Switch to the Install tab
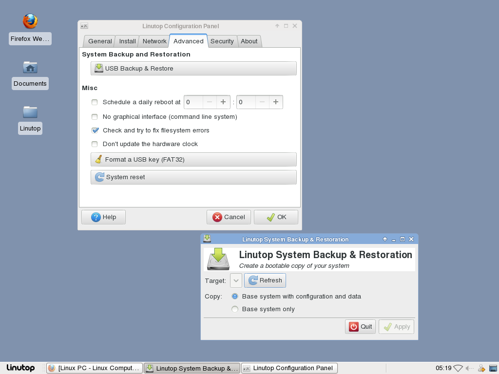Viewport: 499px width, 374px height. (127, 41)
